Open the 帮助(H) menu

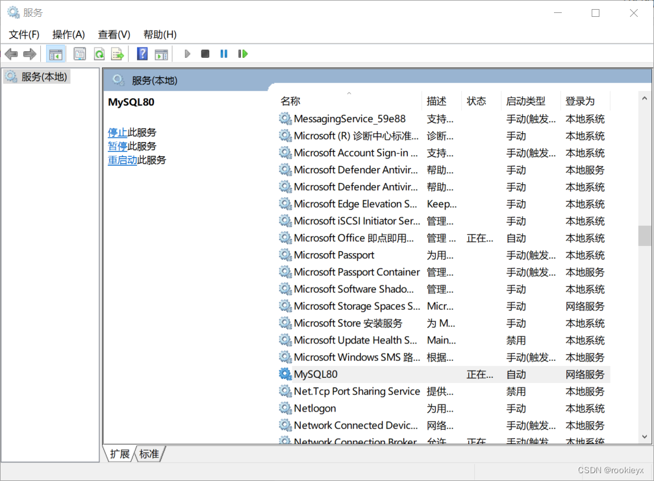tap(160, 34)
